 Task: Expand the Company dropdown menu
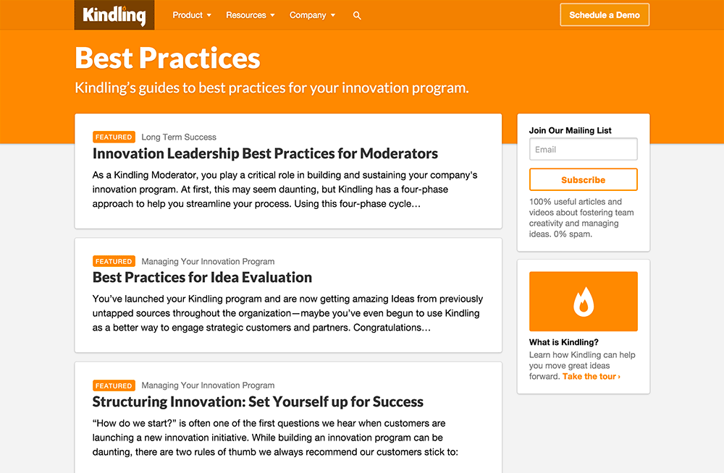(313, 15)
